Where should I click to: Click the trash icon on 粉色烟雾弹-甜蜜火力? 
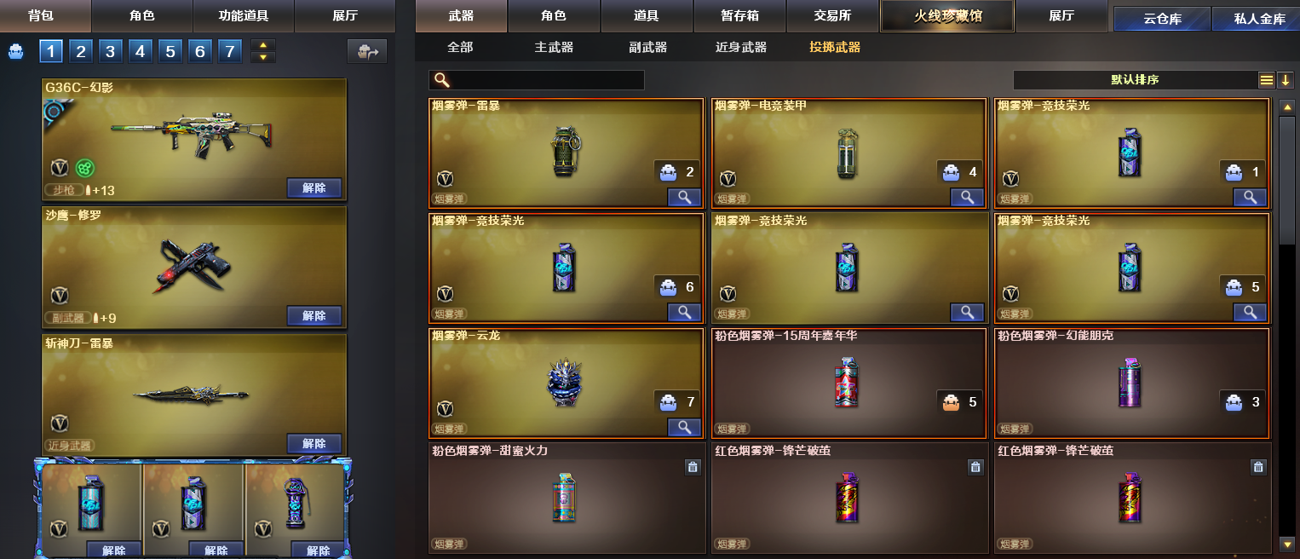coord(693,467)
